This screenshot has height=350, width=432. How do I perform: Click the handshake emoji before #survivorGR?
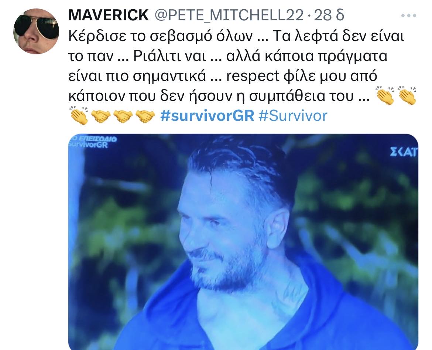click(145, 116)
